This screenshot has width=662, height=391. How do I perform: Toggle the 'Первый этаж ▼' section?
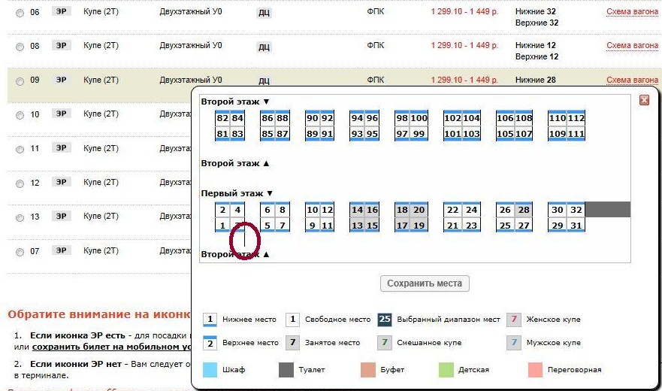pos(237,193)
